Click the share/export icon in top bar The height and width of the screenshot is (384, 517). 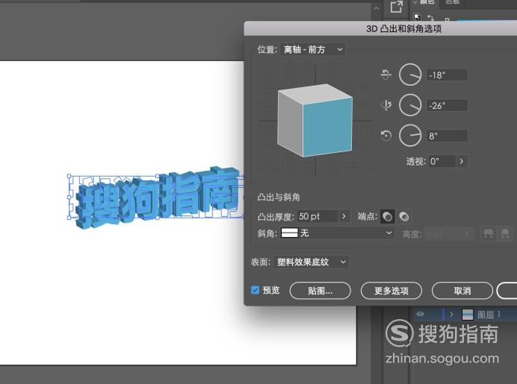[x=397, y=7]
